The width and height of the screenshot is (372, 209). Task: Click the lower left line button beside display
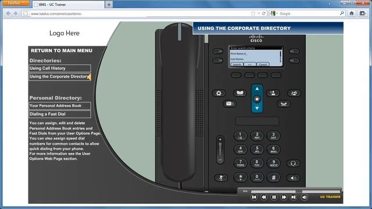[218, 60]
